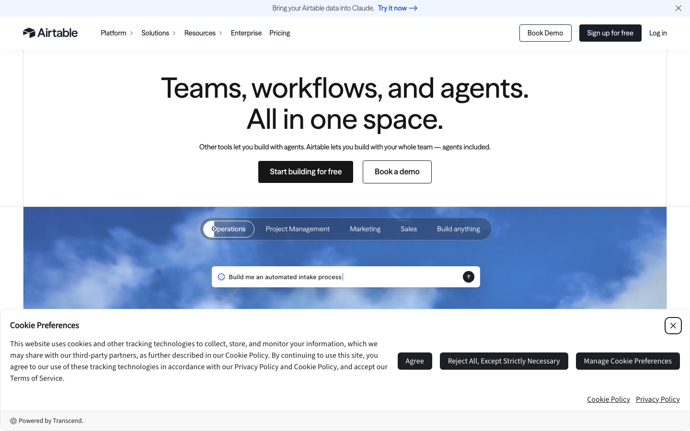
Task: Submit the prompt with the arrow button
Action: pyautogui.click(x=469, y=277)
